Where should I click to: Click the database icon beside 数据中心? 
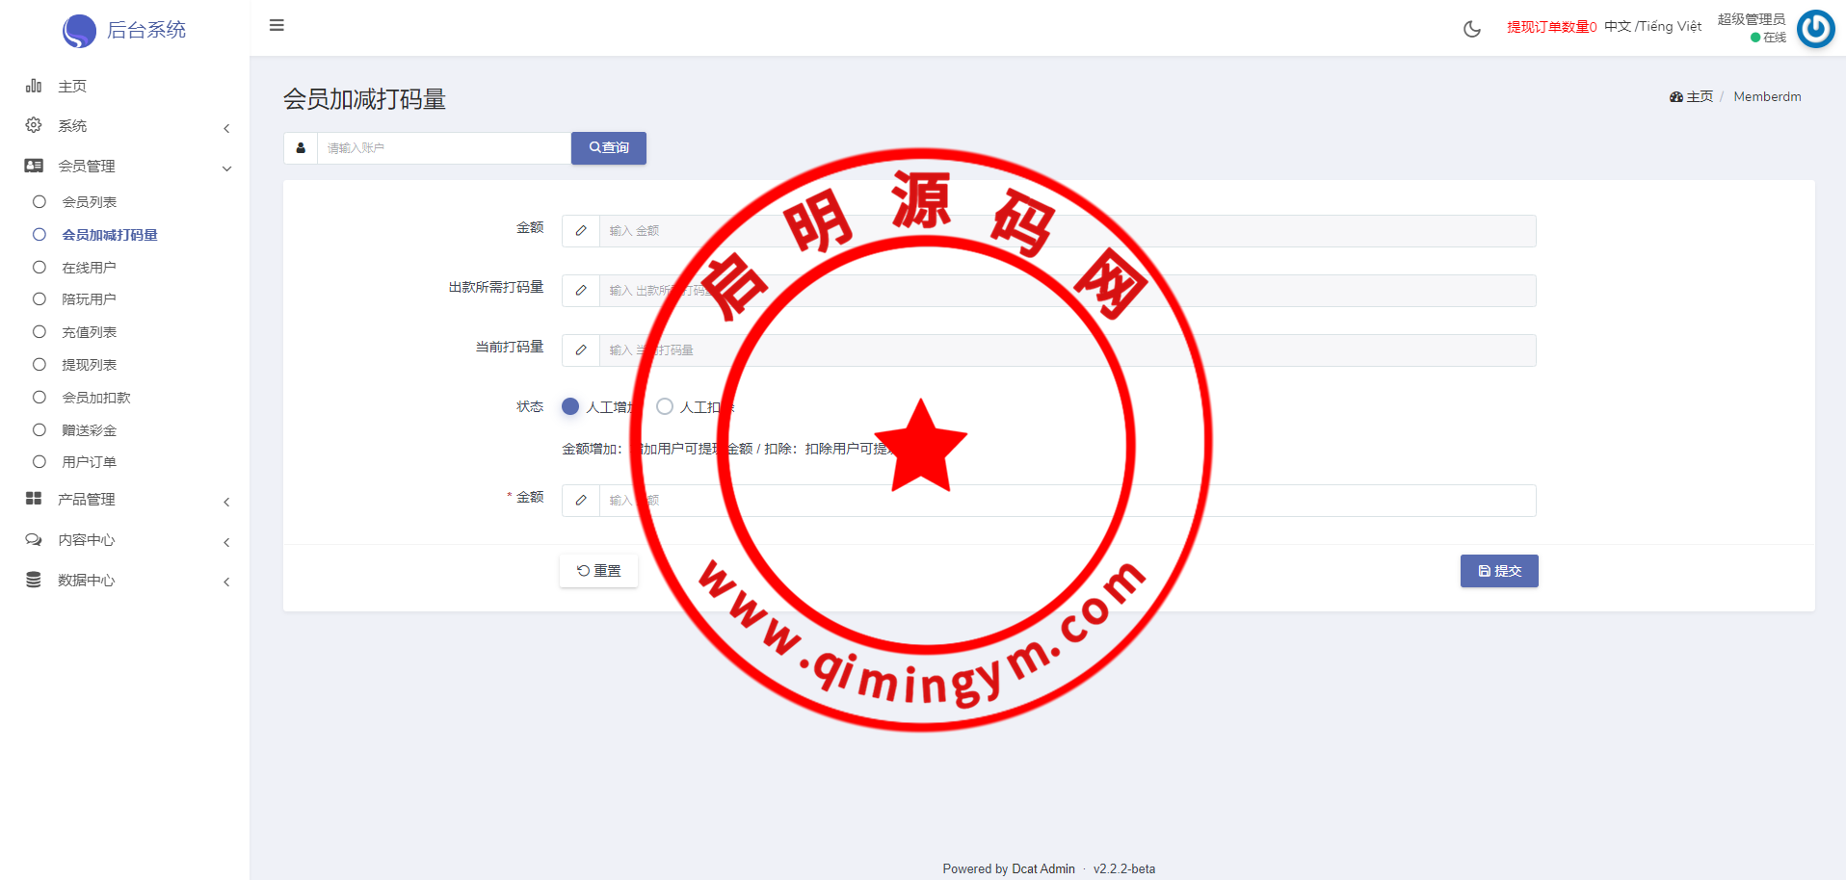[x=34, y=580]
